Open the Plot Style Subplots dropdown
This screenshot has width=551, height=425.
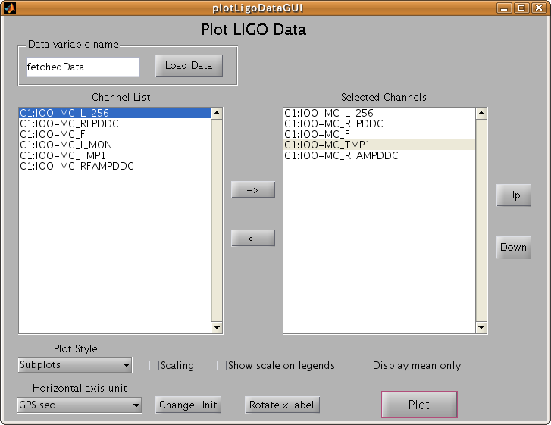pos(75,365)
